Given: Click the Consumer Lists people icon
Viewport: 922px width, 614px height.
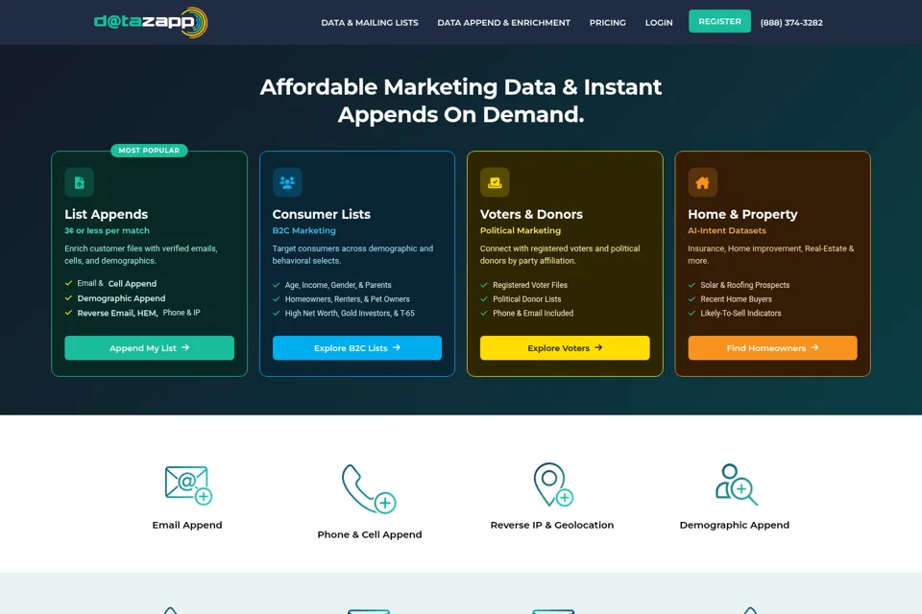Looking at the screenshot, I should pyautogui.click(x=287, y=182).
